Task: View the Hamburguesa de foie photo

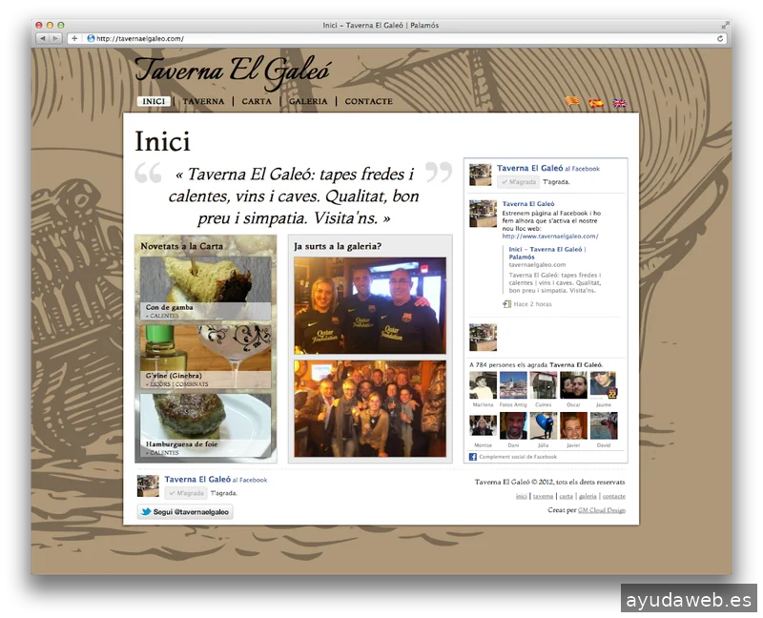Action: [x=205, y=424]
